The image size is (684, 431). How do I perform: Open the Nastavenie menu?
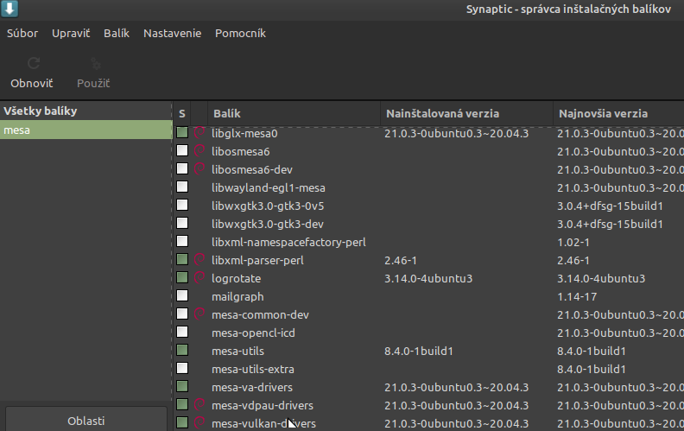(x=172, y=34)
